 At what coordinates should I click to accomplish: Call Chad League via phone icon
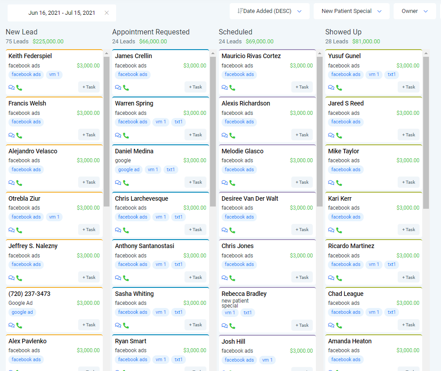click(x=339, y=325)
